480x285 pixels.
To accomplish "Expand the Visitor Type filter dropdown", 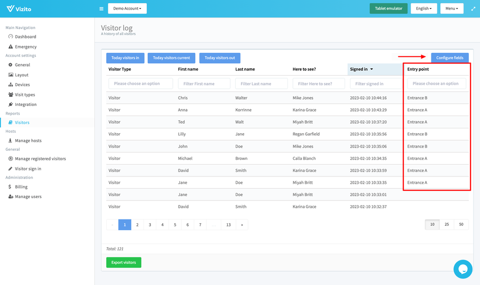I will click(x=141, y=84).
